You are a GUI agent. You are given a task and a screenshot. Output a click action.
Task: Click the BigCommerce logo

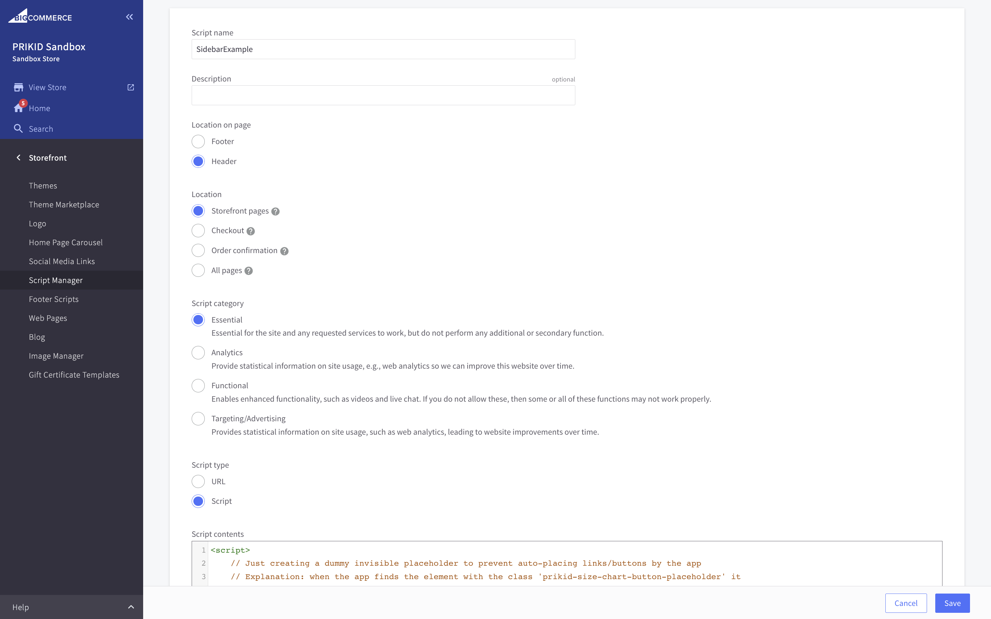[40, 17]
